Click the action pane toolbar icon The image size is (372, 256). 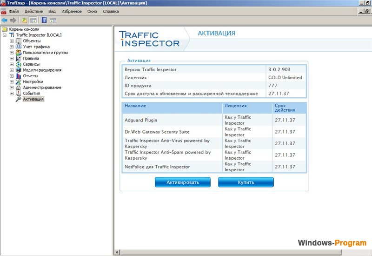click(x=53, y=20)
